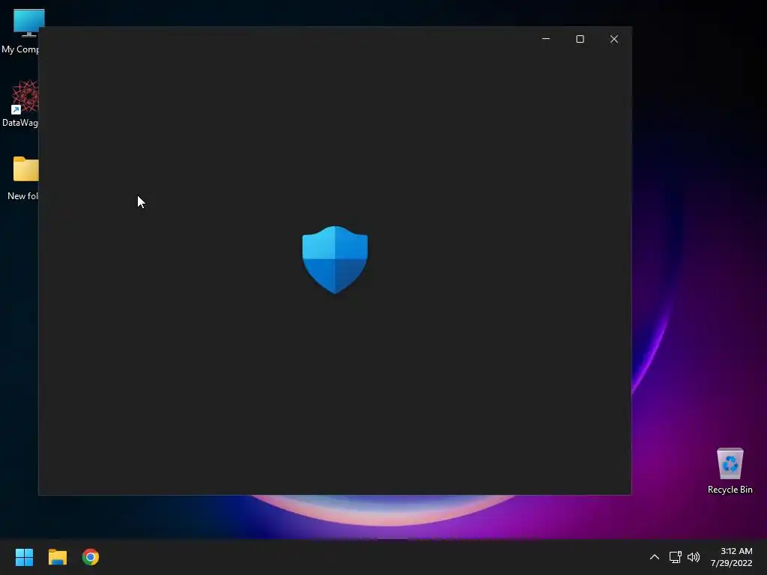Open the Windows Start menu
The image size is (767, 575).
coord(24,557)
